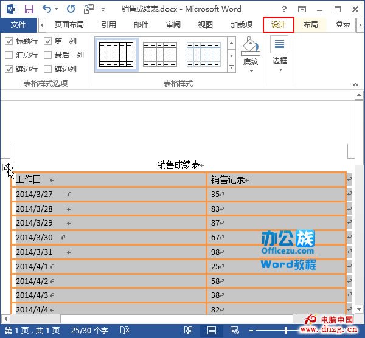Screen dimensions: 365x338
Task: Click the zoom slider handle
Action: tap(286, 330)
